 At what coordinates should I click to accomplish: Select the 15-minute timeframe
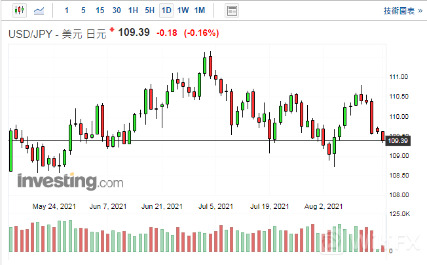coord(100,10)
